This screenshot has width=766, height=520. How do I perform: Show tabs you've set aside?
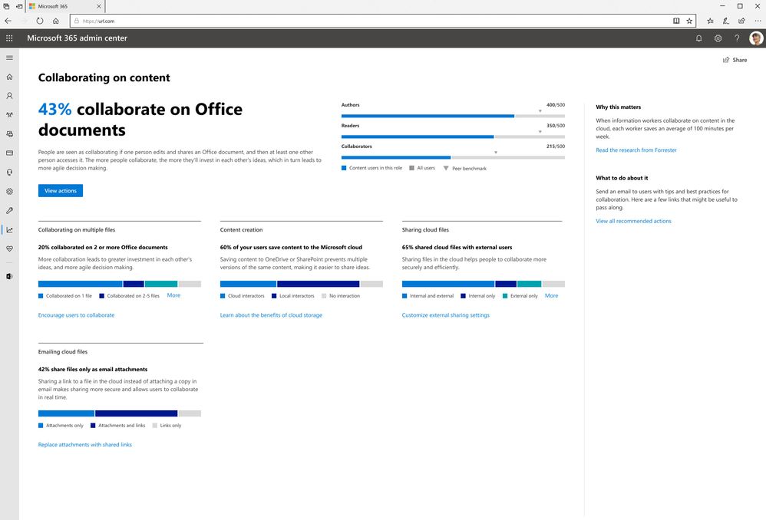point(6,6)
